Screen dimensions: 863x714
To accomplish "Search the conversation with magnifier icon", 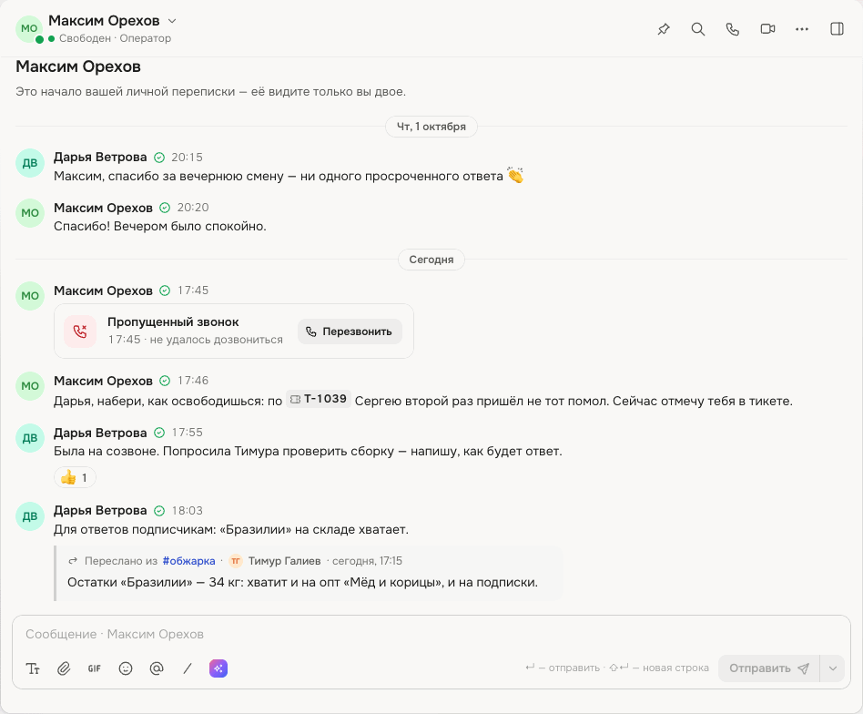I will tap(698, 29).
